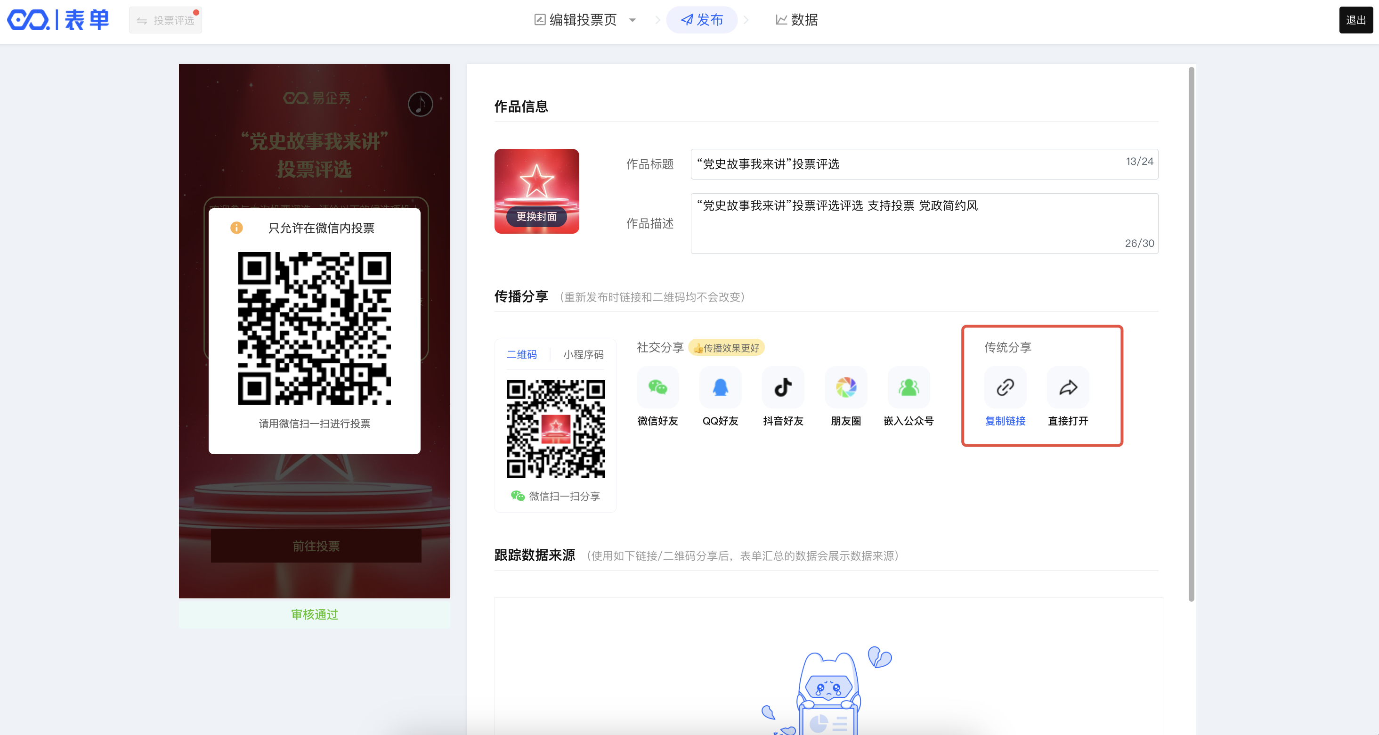This screenshot has width=1379, height=735.
Task: Switch to the 数据 tab
Action: (796, 20)
